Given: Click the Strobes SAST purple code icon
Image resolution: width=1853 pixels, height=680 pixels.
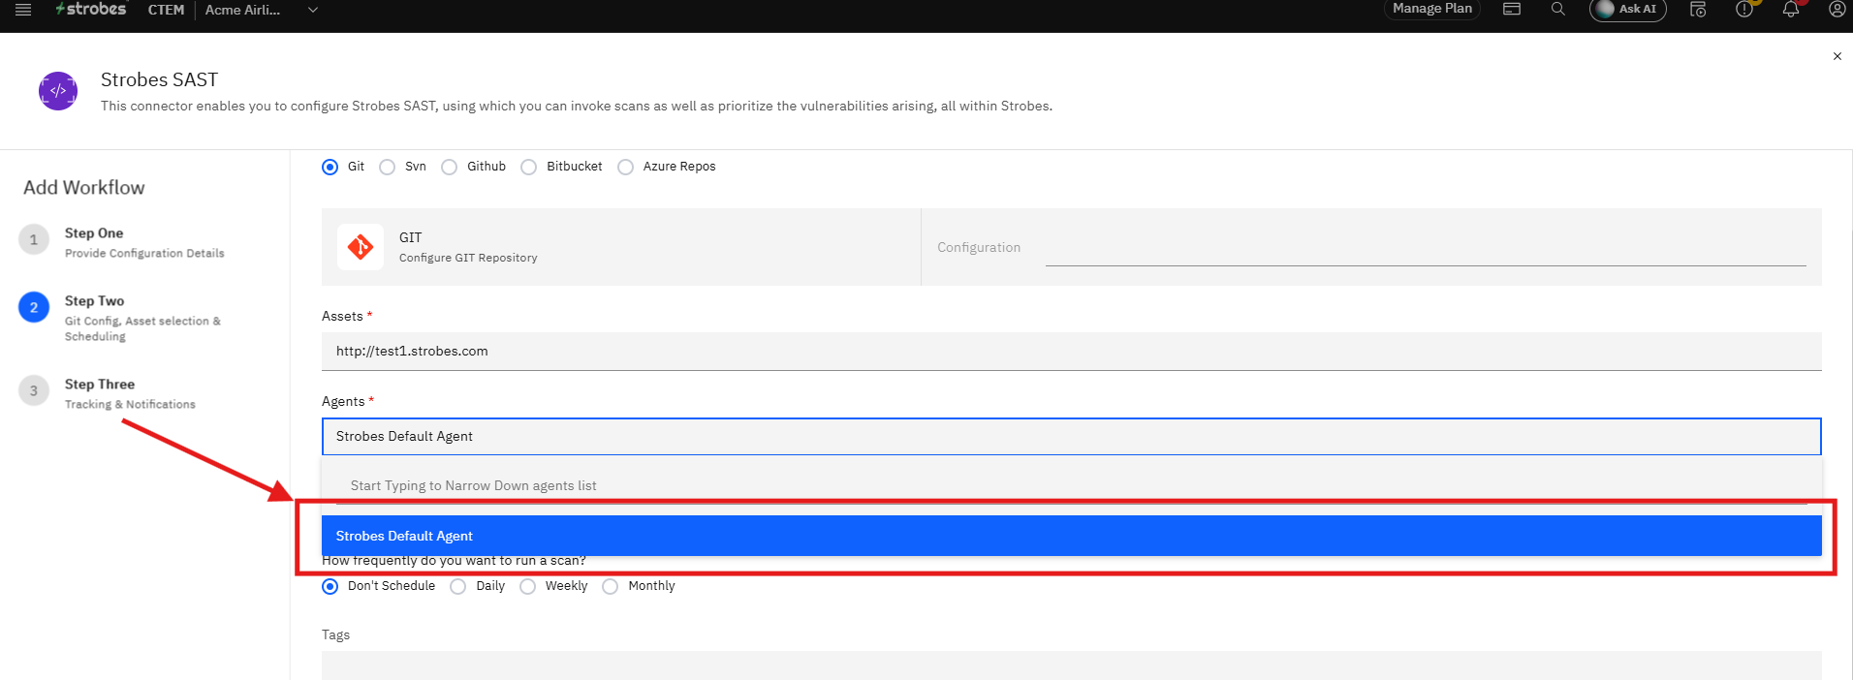Looking at the screenshot, I should pos(58,91).
